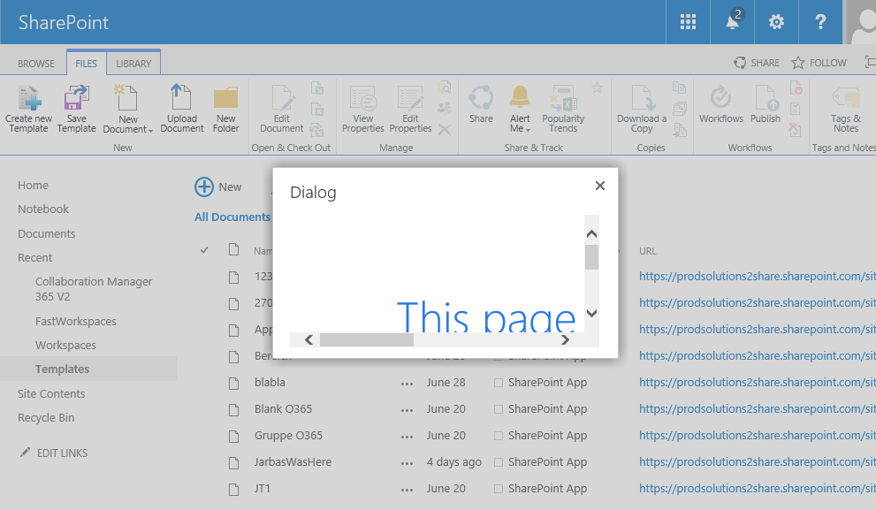Toggle select-all checkmark in list header

[204, 249]
